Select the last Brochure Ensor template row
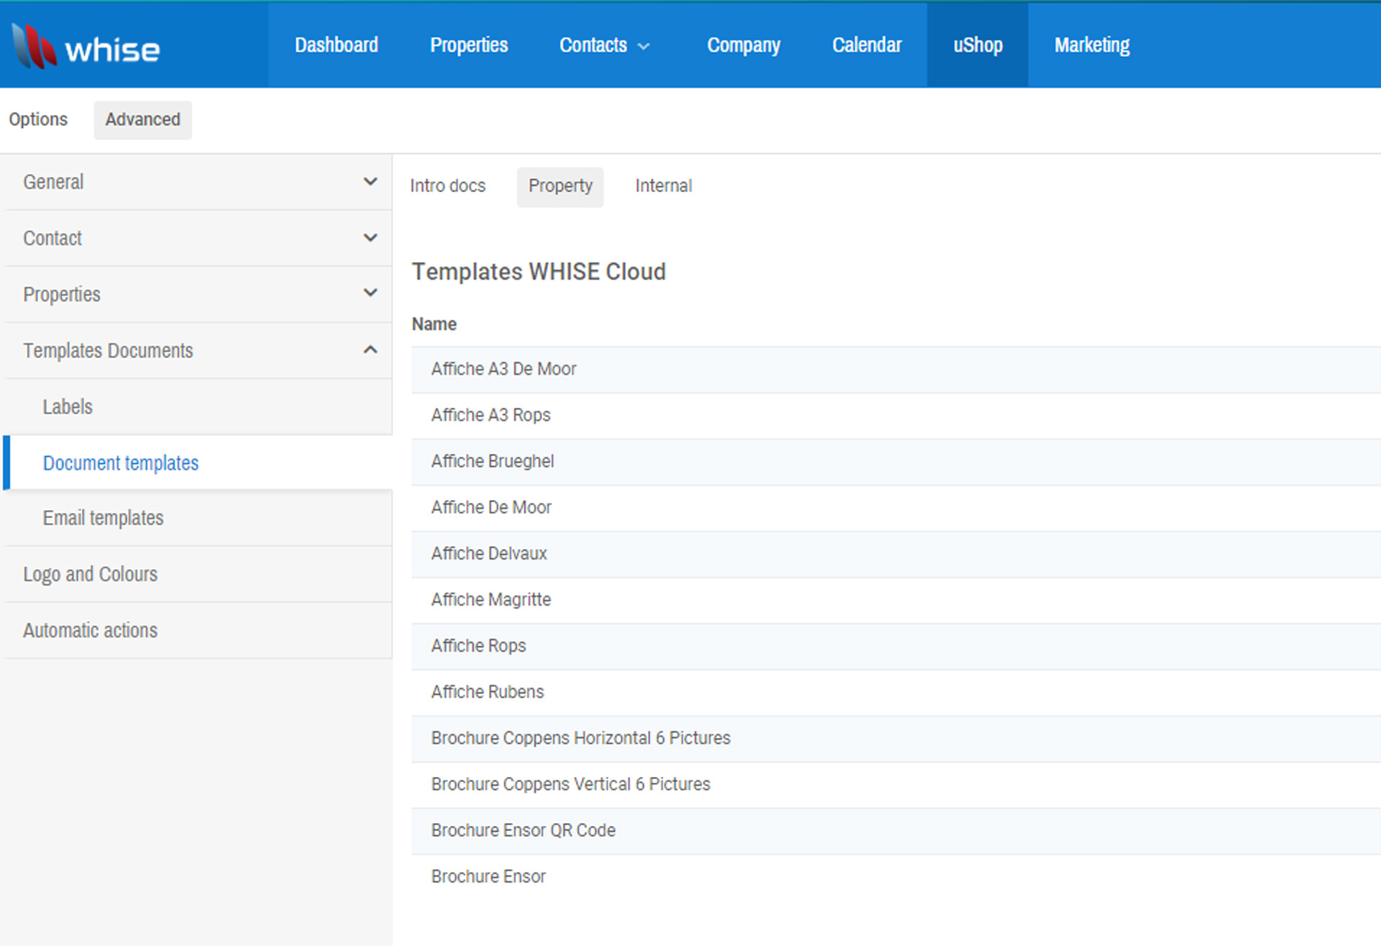1381x946 pixels. pos(896,876)
